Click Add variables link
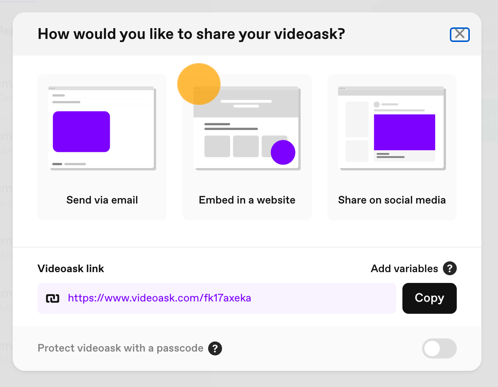The image size is (498, 387). tap(404, 269)
